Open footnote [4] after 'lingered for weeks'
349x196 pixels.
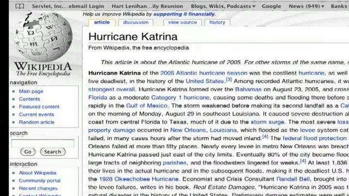(303, 161)
